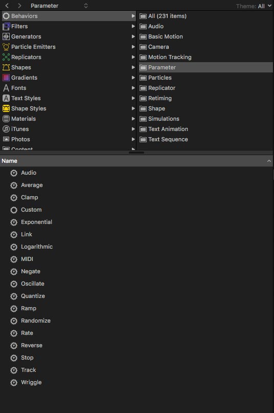The height and width of the screenshot is (413, 274).
Task: Open the Theme dropdown set to All
Action: pyautogui.click(x=265, y=6)
